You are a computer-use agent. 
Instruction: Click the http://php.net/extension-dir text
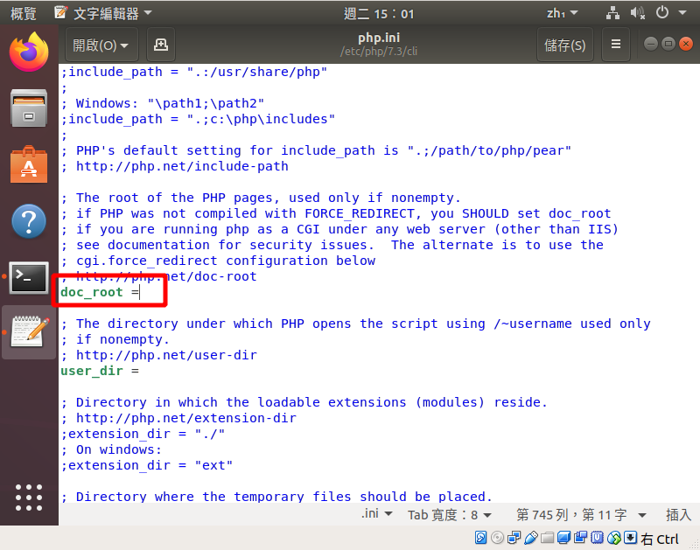(186, 418)
